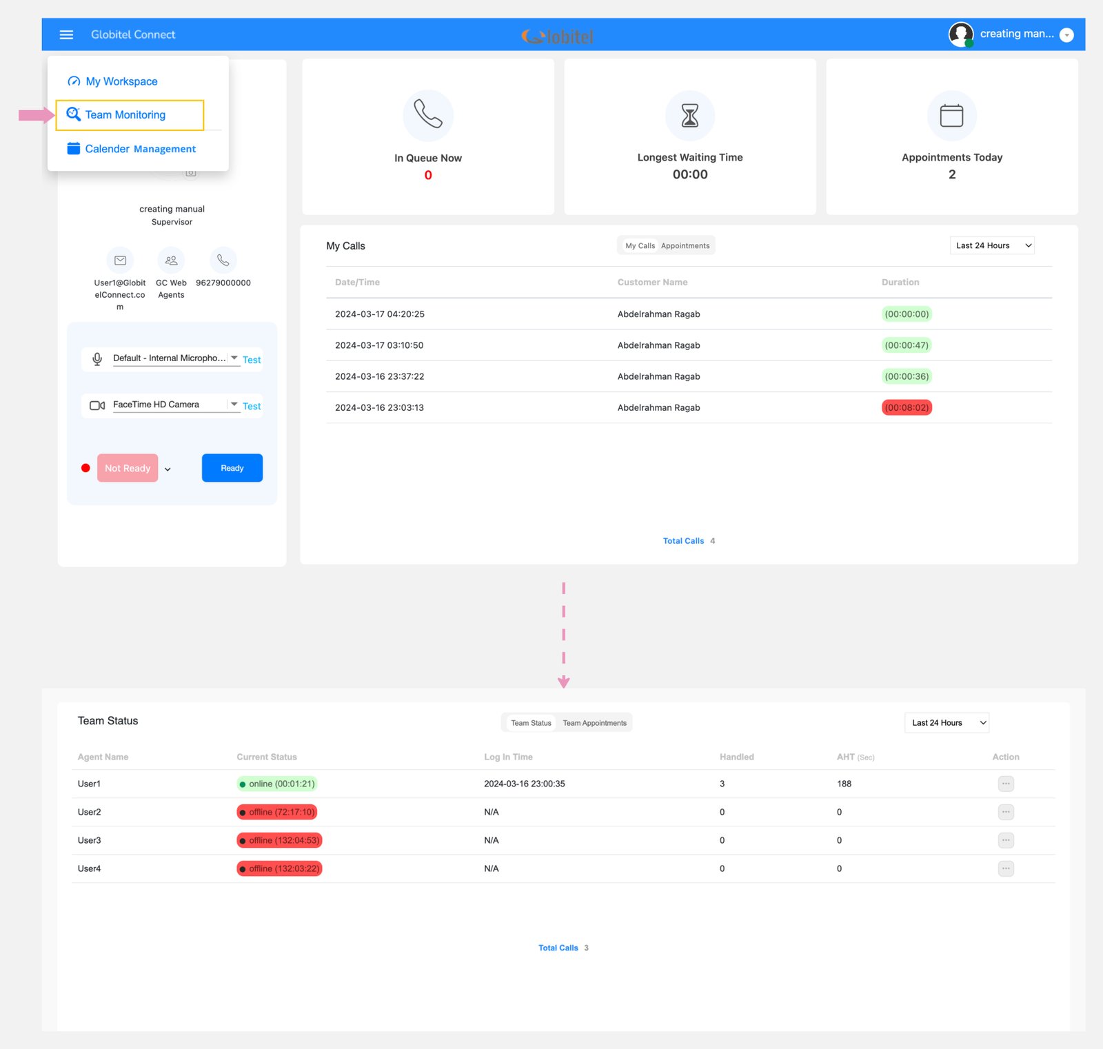Switch to Appointments view in My Calls
The width and height of the screenshot is (1103, 1049).
click(685, 246)
